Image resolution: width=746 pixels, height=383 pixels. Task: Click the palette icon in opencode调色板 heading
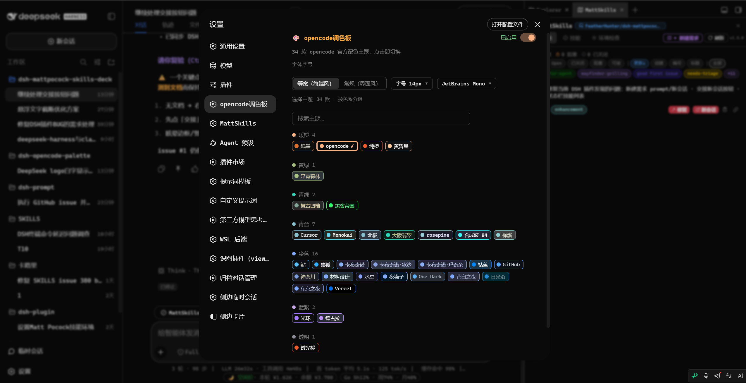[x=296, y=38]
